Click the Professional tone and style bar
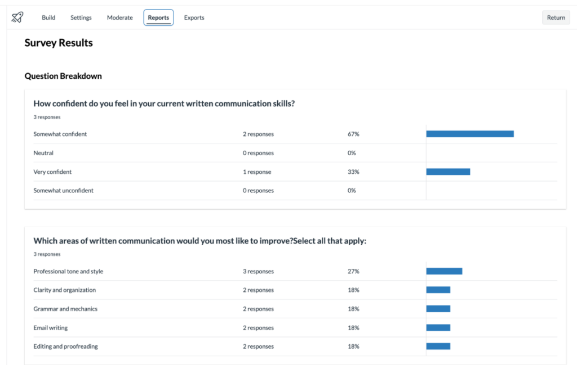 (444, 271)
